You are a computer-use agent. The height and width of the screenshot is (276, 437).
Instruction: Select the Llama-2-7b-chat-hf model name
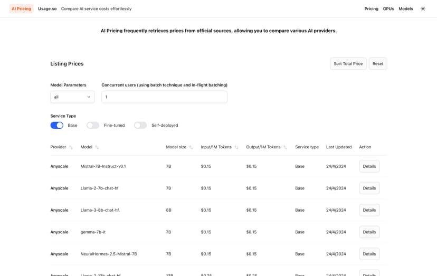point(100,188)
